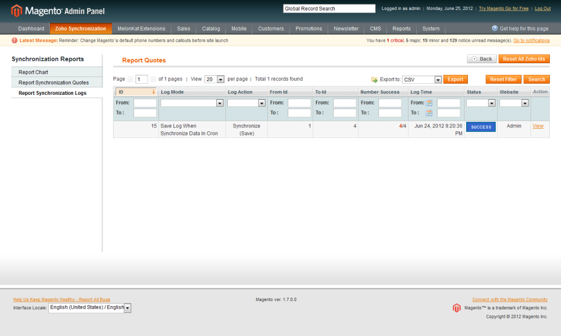Click the ID From filter field

click(145, 103)
